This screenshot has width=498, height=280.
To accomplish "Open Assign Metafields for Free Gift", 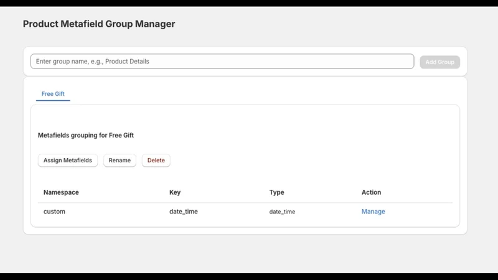I will pos(68,161).
